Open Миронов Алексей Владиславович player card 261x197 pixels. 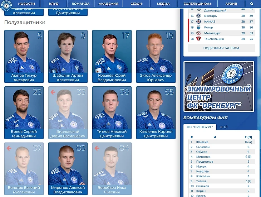tap(68, 169)
